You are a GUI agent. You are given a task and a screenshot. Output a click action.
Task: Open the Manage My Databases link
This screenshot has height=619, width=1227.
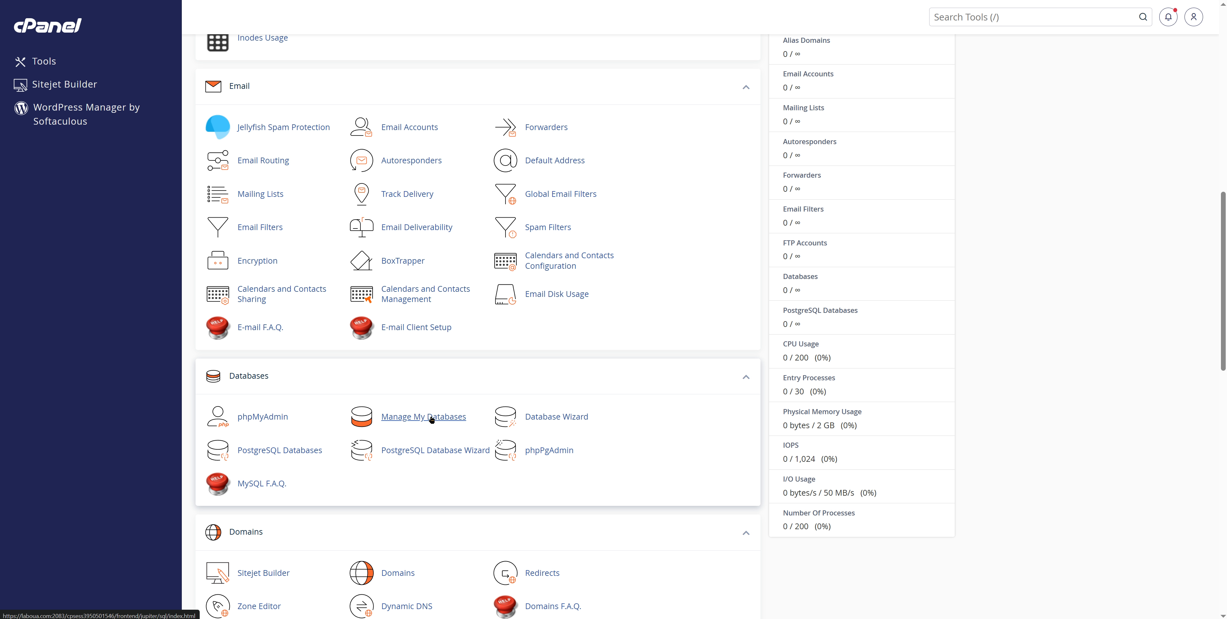[x=423, y=416]
